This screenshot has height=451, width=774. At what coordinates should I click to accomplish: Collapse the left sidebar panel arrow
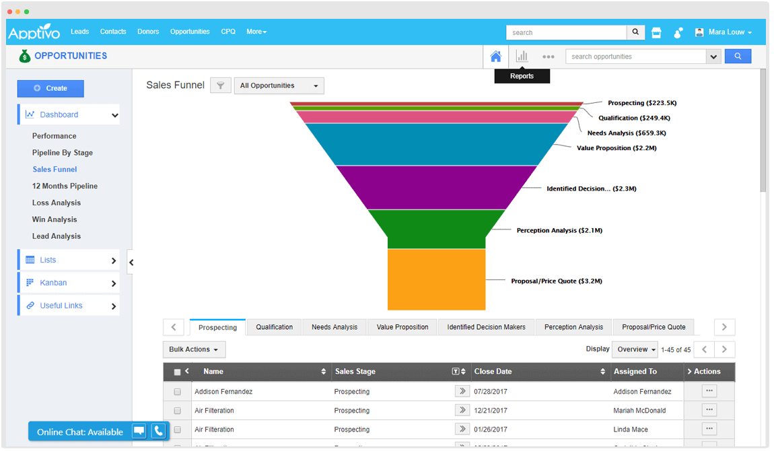pos(131,263)
